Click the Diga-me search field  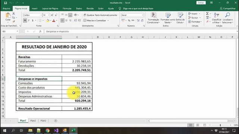point(138,9)
